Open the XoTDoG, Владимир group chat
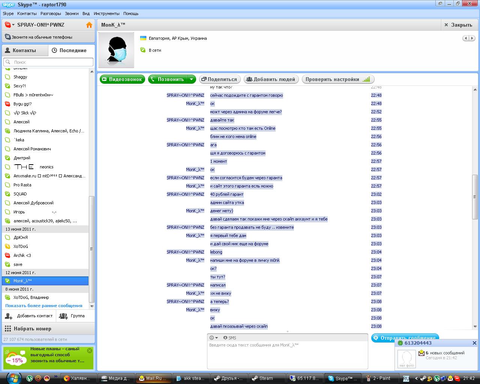Viewport: 480px width, 384px height. click(45, 297)
